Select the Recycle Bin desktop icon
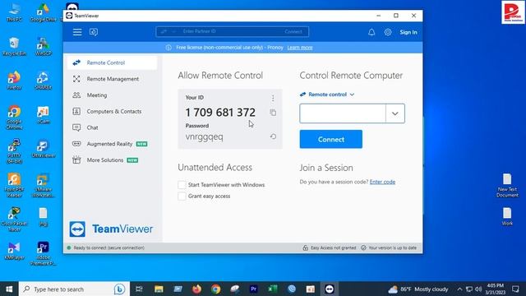Screen dimensions: 526x296 [x=14, y=47]
